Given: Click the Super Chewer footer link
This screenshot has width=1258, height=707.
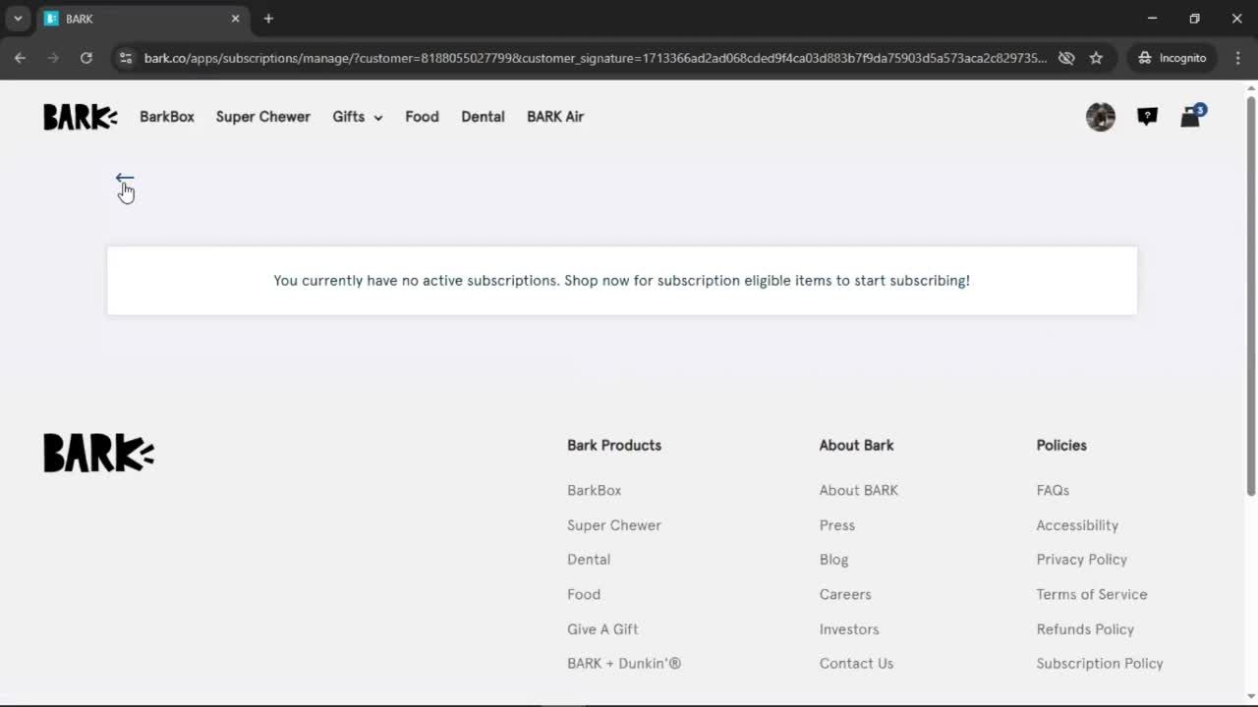Looking at the screenshot, I should tap(614, 525).
